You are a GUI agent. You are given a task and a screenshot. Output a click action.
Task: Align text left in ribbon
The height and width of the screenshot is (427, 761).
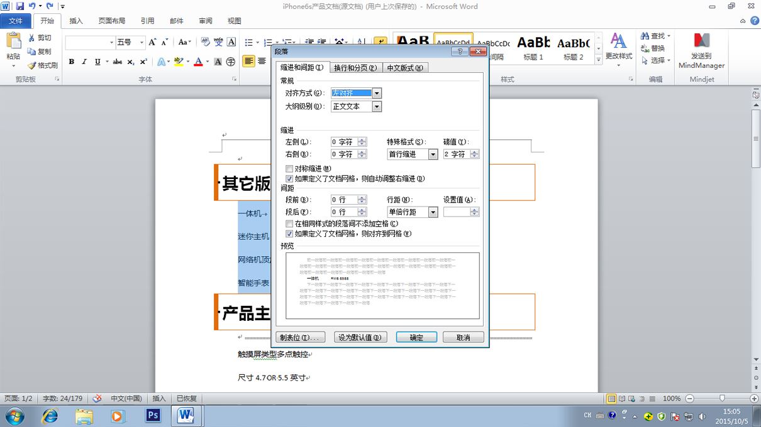coord(248,62)
